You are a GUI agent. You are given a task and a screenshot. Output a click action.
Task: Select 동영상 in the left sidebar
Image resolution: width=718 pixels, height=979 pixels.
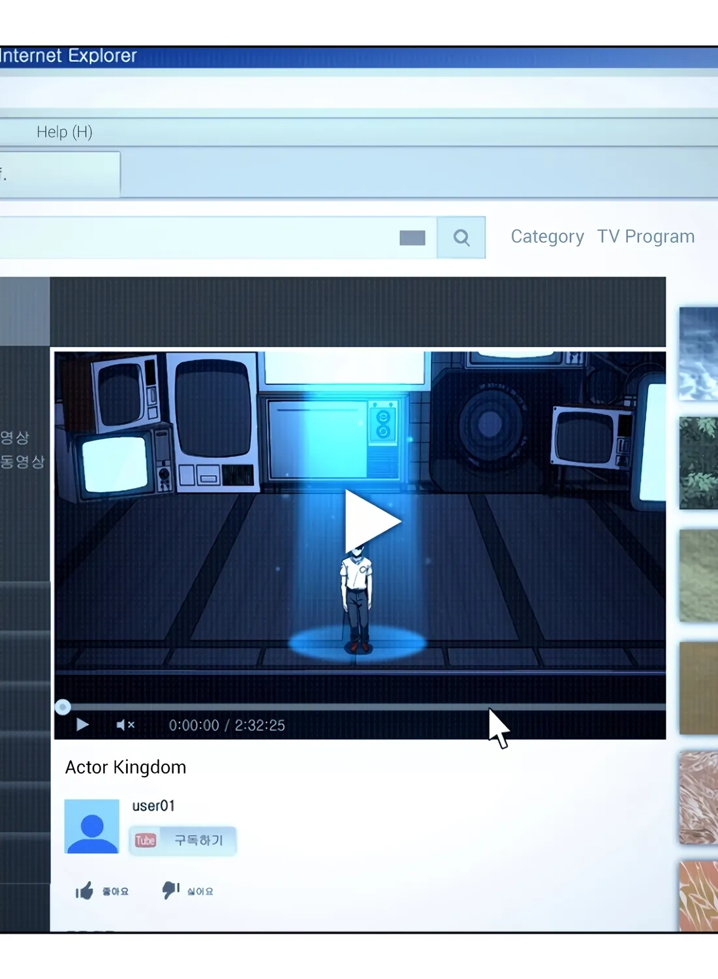coord(22,461)
